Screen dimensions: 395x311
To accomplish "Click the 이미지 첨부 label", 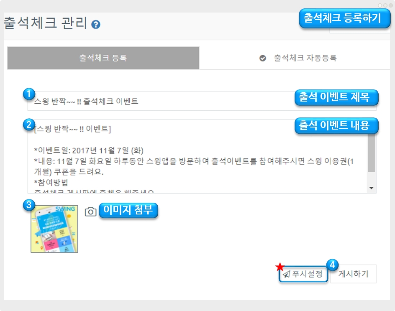I will tap(128, 210).
